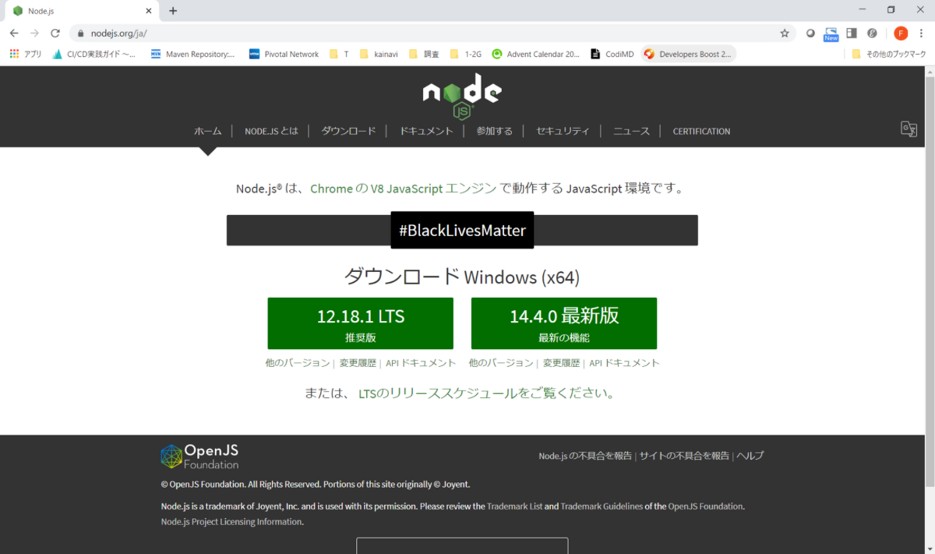Open 変更履歴 under the 12.18.1 LTS button

coord(357,363)
